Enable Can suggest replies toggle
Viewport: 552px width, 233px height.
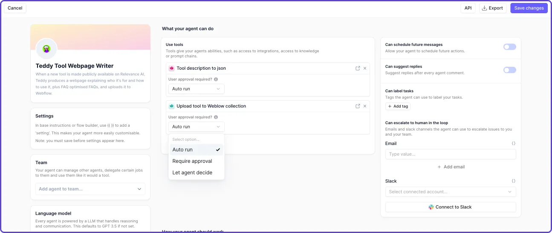pyautogui.click(x=509, y=70)
